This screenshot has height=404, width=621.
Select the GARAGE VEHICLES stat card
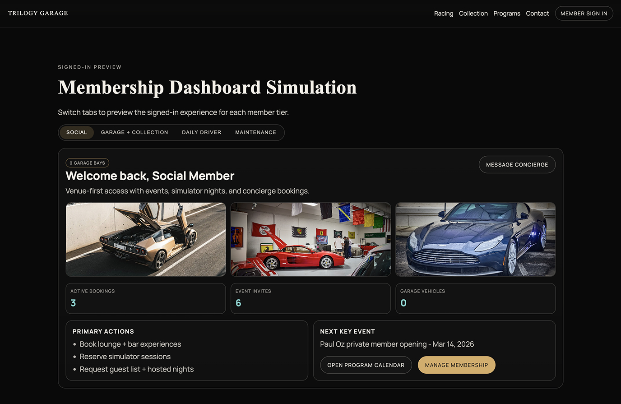pos(475,298)
